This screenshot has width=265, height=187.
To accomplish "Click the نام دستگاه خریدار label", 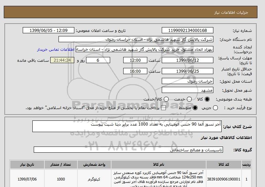I will (236, 39).
